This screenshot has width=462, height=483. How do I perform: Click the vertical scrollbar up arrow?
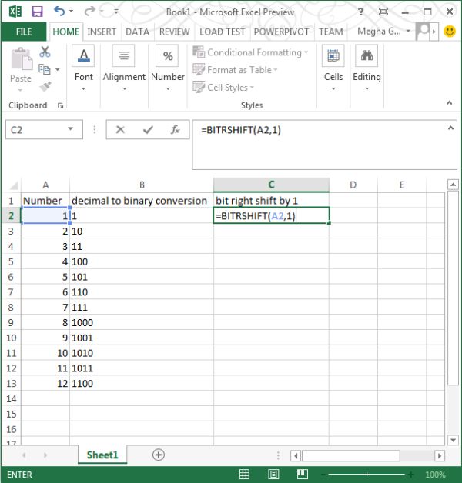tap(453, 185)
